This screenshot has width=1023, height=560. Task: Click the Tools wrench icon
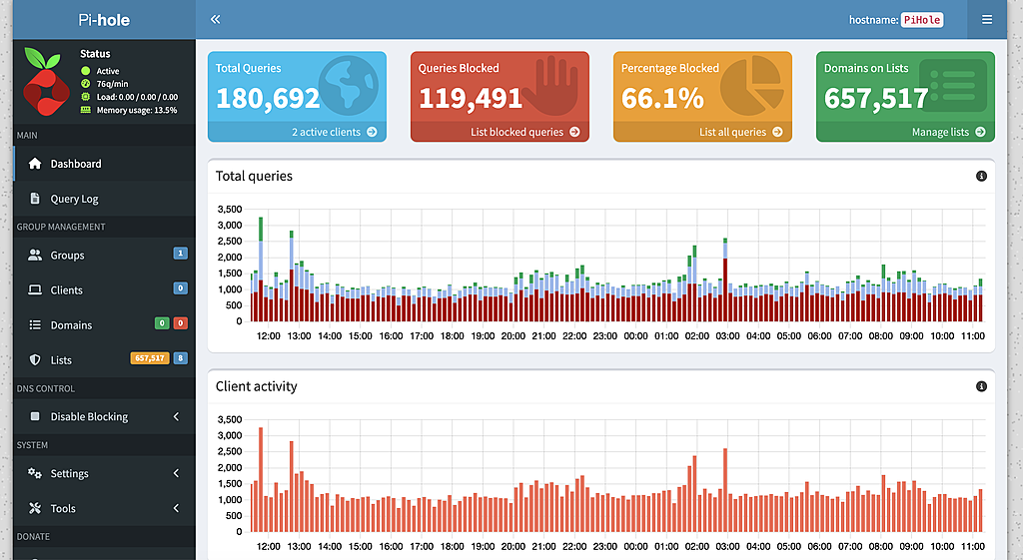point(35,508)
